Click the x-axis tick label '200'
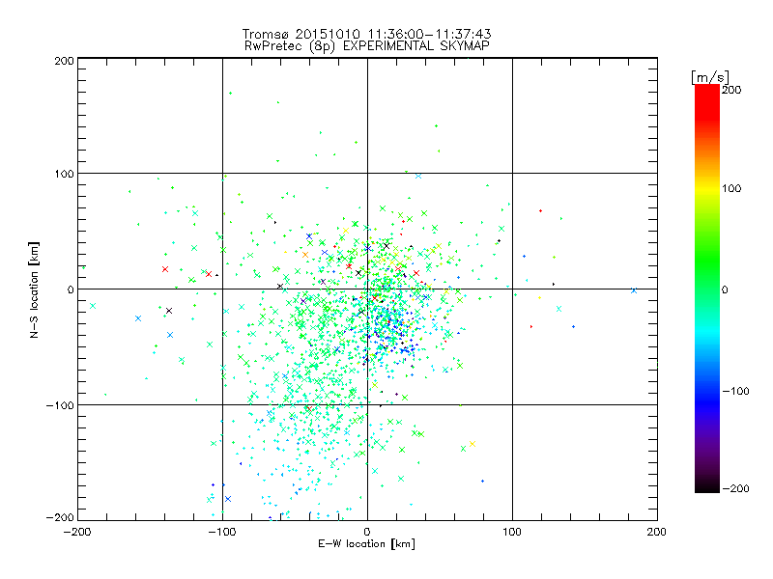 [657, 532]
